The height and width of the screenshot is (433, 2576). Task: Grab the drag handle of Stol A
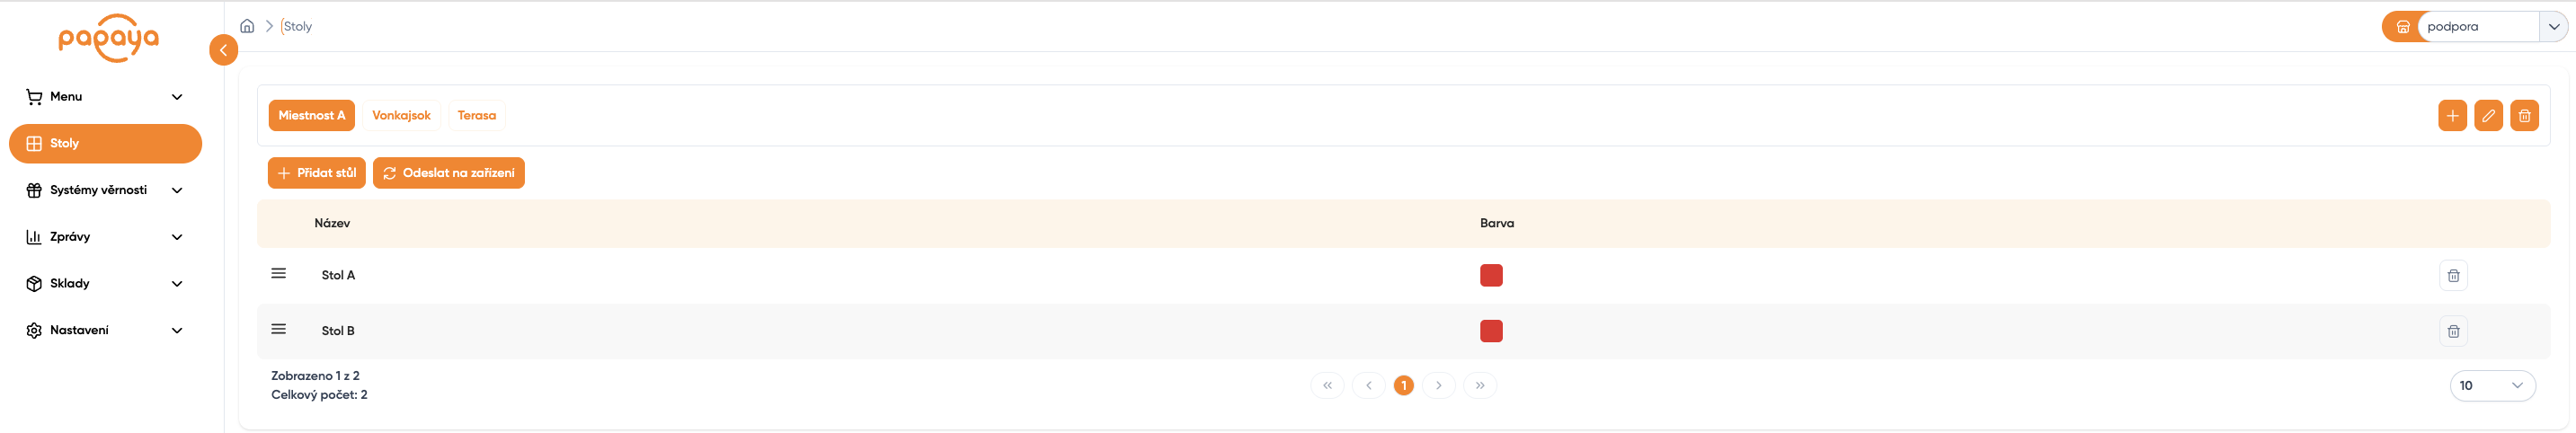pyautogui.click(x=279, y=273)
